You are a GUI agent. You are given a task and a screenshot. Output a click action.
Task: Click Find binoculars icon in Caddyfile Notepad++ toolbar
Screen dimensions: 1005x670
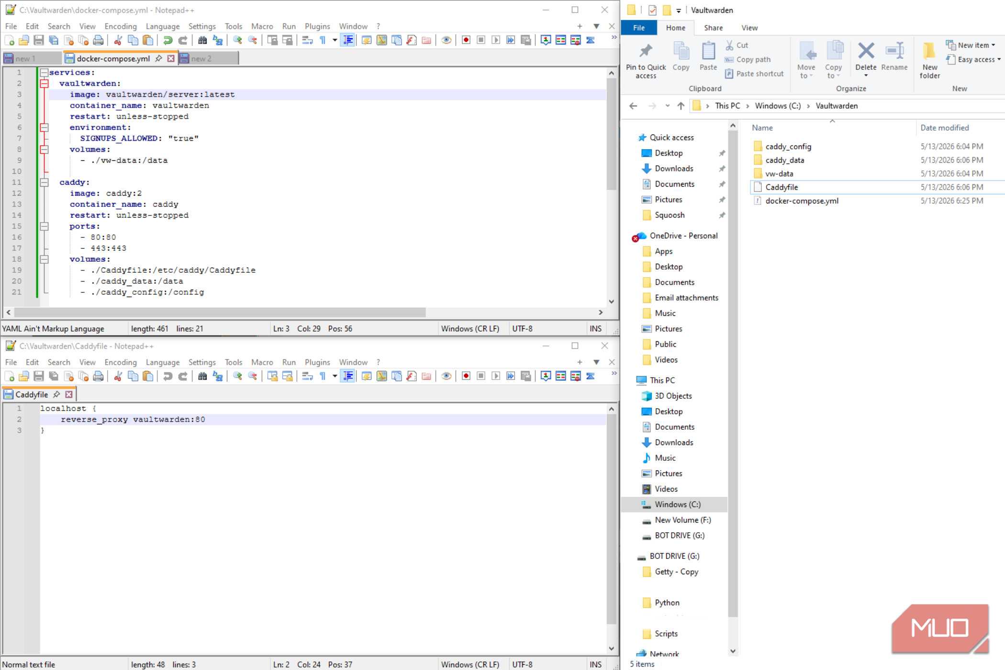(x=202, y=376)
